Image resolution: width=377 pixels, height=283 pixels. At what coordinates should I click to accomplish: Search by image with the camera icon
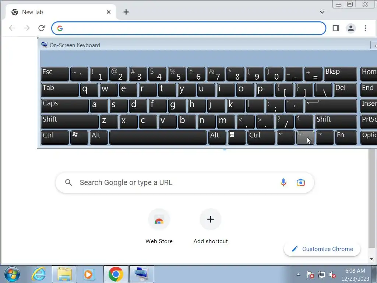click(x=300, y=183)
